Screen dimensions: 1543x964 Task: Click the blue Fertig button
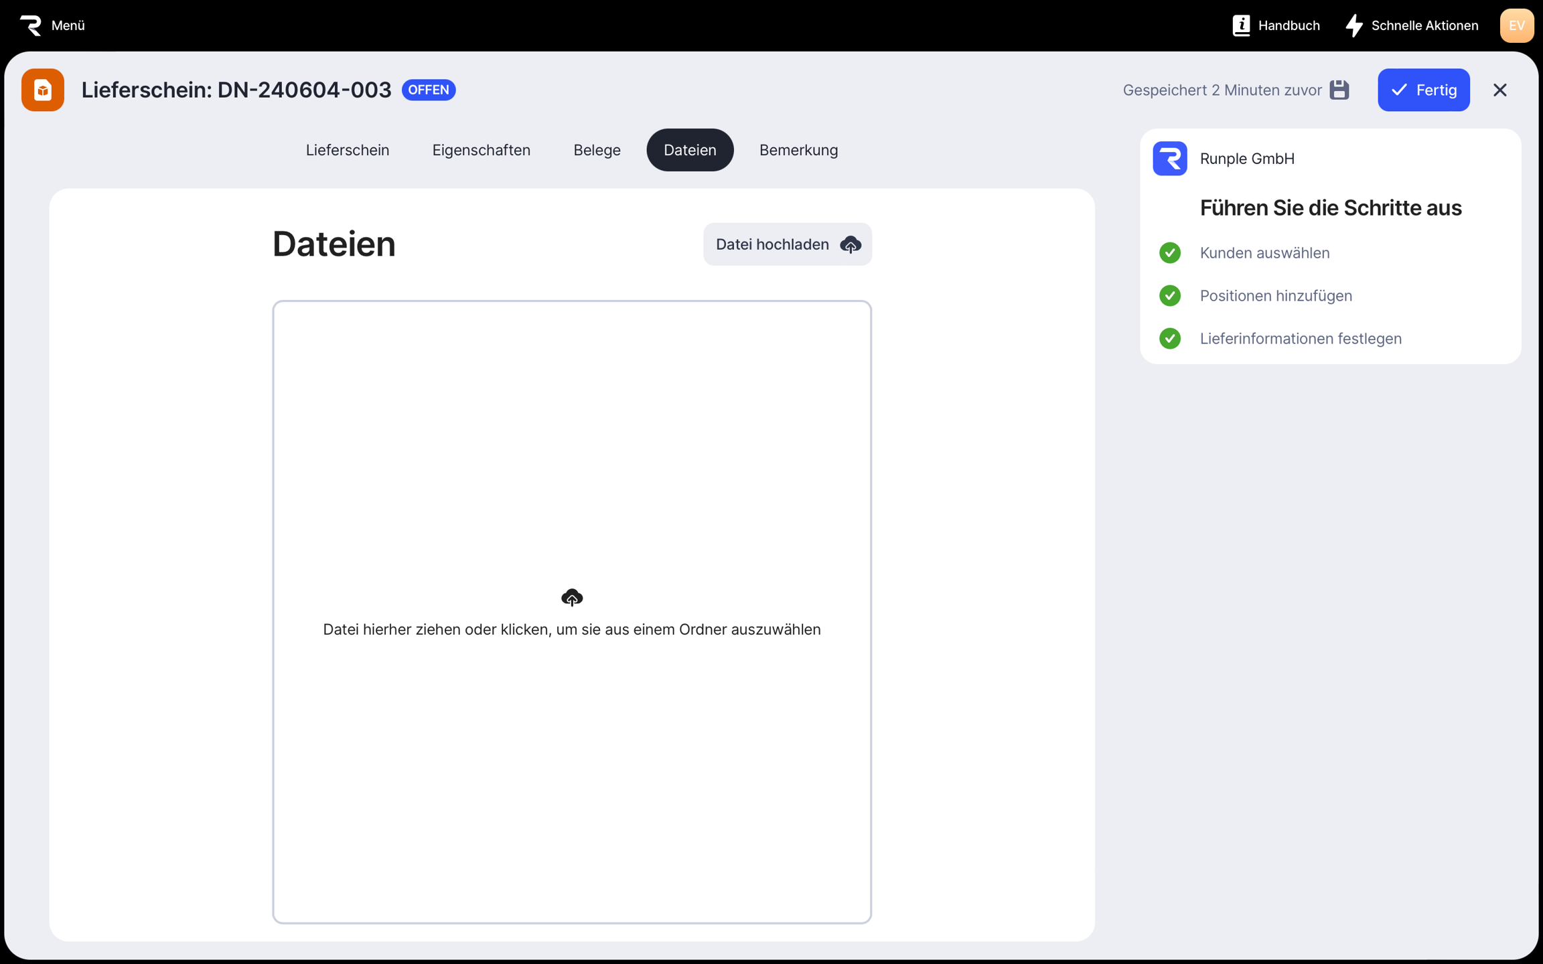[x=1423, y=90]
